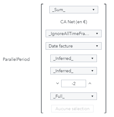Click the offset field showing -2

pos(74,83)
